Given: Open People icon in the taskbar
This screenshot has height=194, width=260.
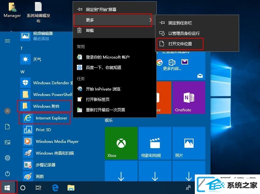Looking at the screenshot, I should [188, 188].
